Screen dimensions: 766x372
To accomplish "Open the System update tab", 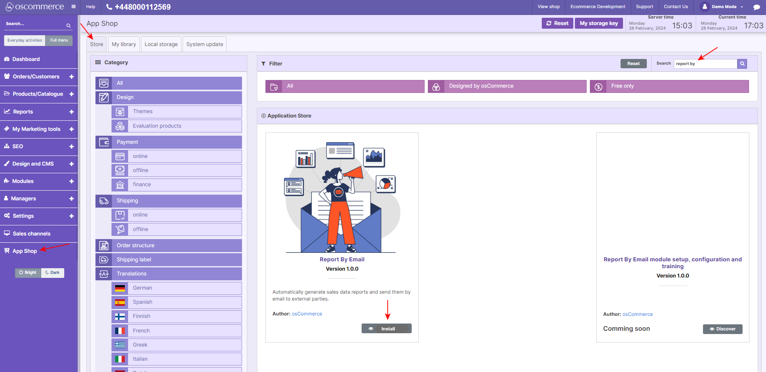I will pos(204,44).
